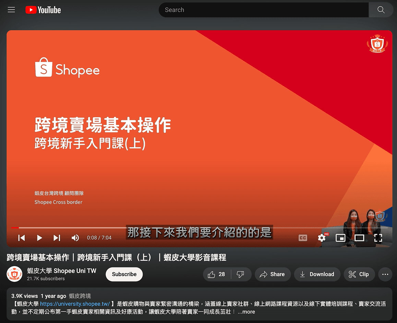Click the Search input field
Image resolution: width=397 pixels, height=323 pixels.
tap(263, 10)
